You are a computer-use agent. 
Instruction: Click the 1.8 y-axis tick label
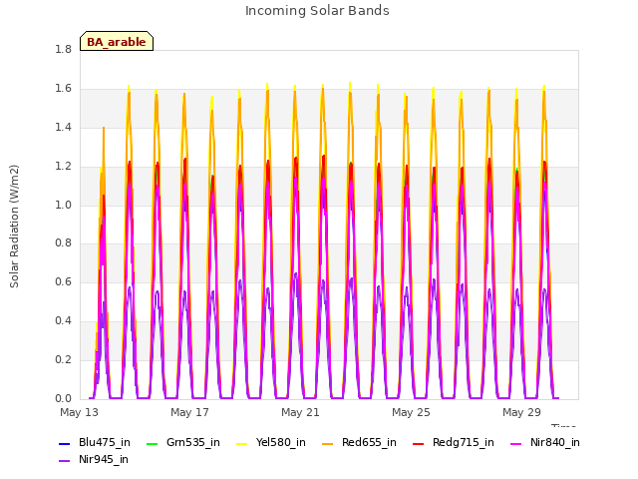coord(63,49)
